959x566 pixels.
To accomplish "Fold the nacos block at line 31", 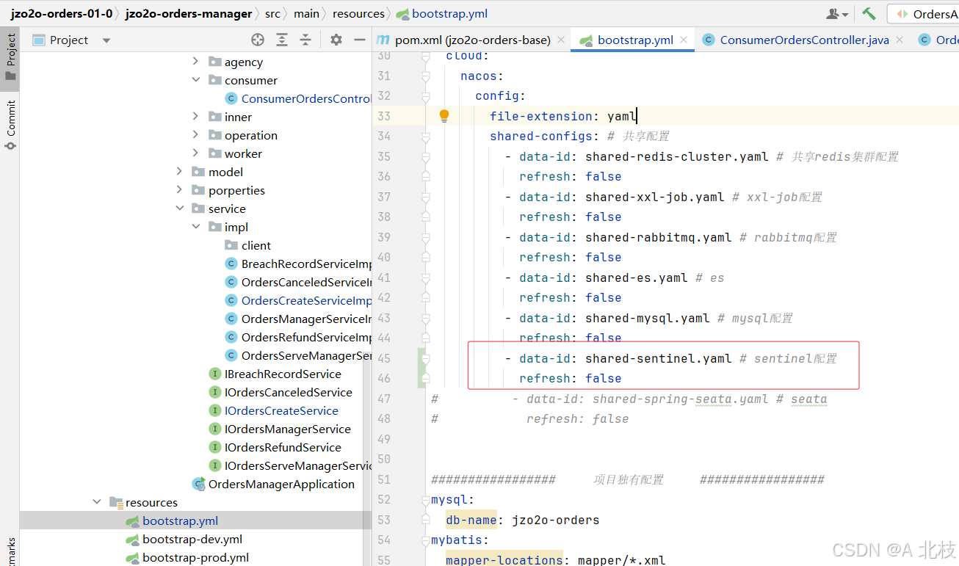I will point(425,76).
